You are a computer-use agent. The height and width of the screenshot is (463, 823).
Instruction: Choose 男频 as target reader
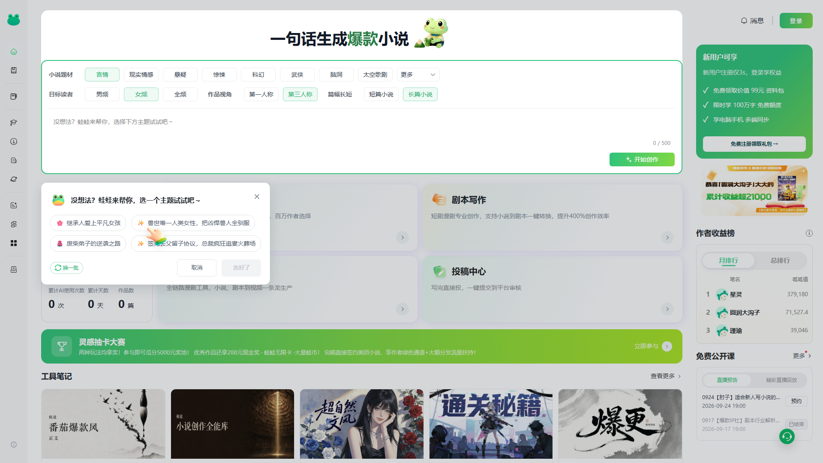point(102,94)
